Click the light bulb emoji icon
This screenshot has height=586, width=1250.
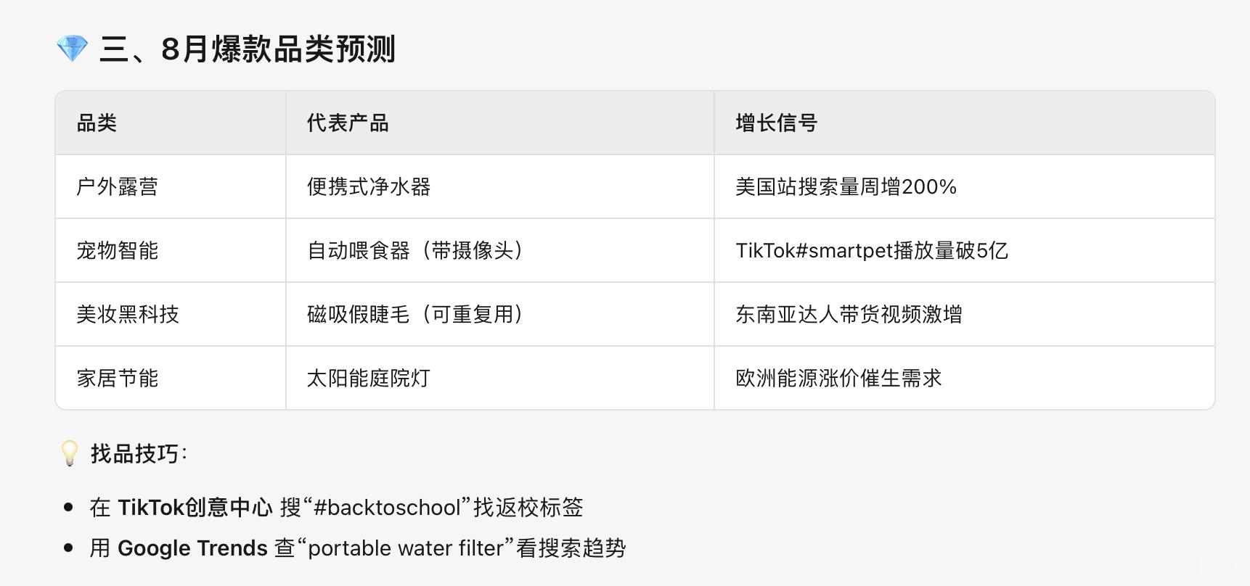pyautogui.click(x=70, y=453)
